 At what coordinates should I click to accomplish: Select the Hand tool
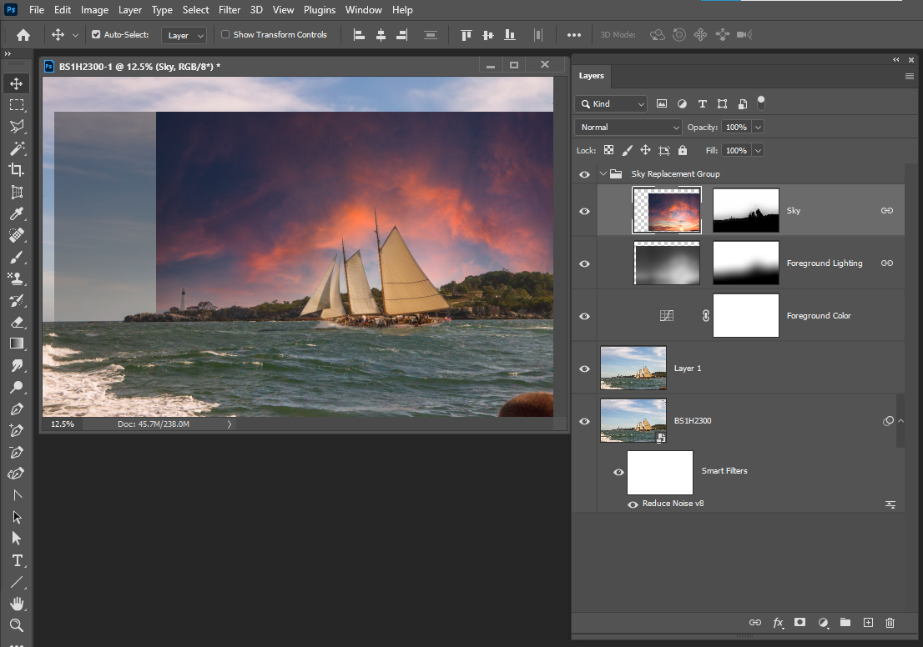(x=17, y=604)
